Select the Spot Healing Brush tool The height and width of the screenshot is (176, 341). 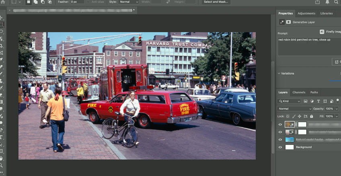pyautogui.click(x=1, y=66)
